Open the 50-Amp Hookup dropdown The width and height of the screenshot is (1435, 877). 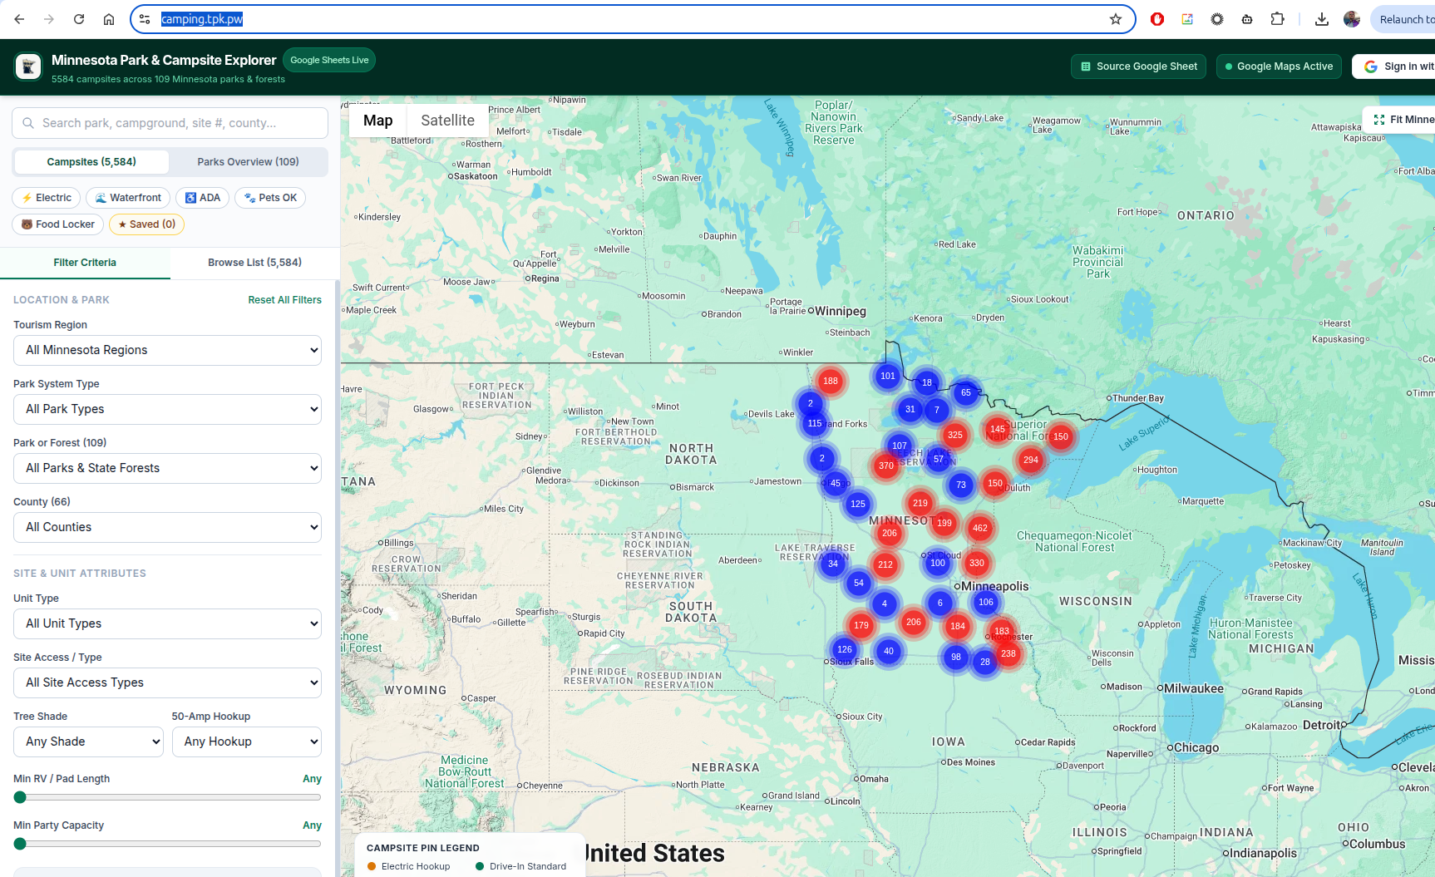(247, 742)
